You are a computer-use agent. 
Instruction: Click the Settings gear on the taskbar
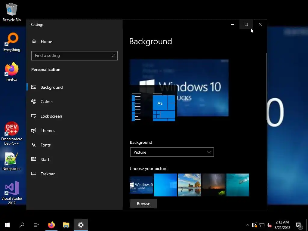pyautogui.click(x=81, y=225)
